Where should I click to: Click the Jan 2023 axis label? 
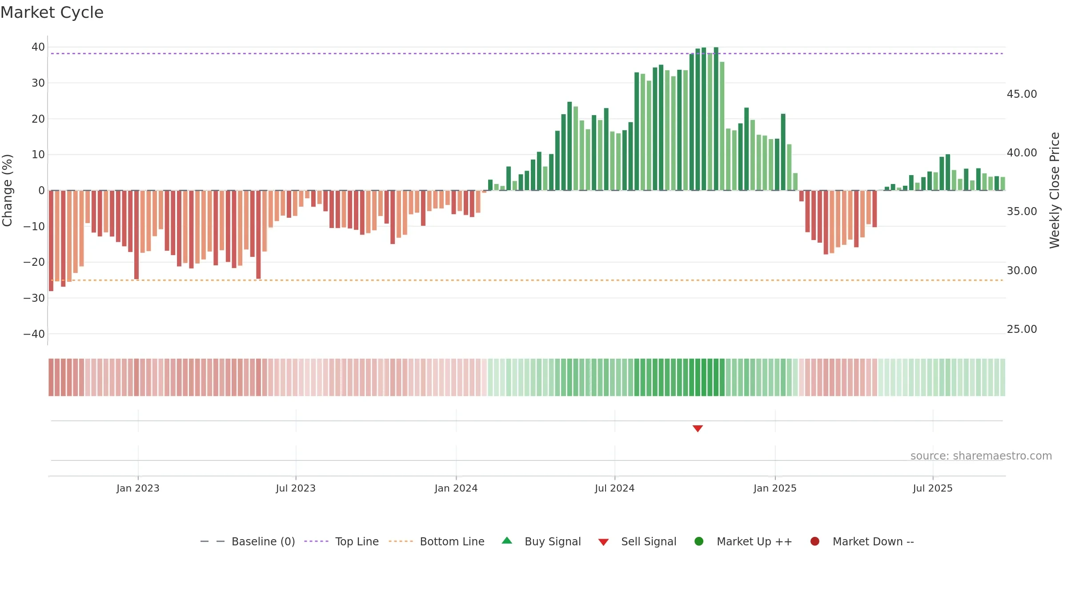coord(138,488)
